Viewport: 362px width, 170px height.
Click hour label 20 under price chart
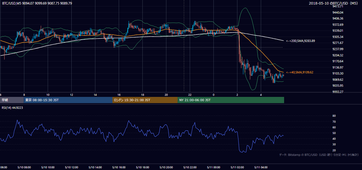tap(166, 95)
